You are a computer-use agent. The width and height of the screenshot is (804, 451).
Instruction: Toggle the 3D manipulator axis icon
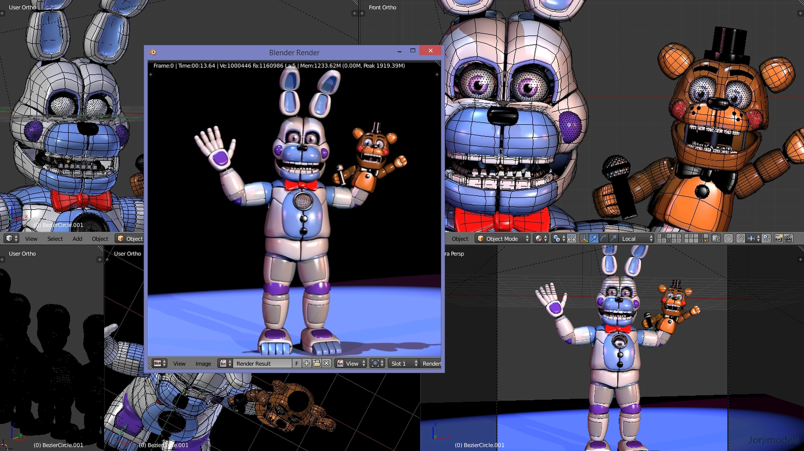[584, 239]
